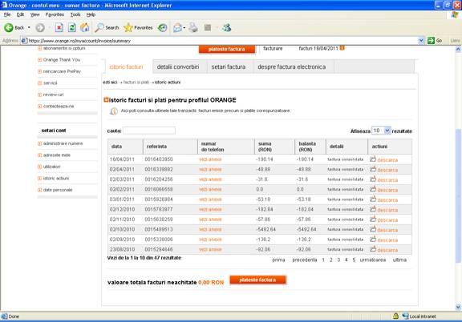Click the download icon in the 02/10/2010 row
This screenshot has width=462, height=322.
pos(373,229)
